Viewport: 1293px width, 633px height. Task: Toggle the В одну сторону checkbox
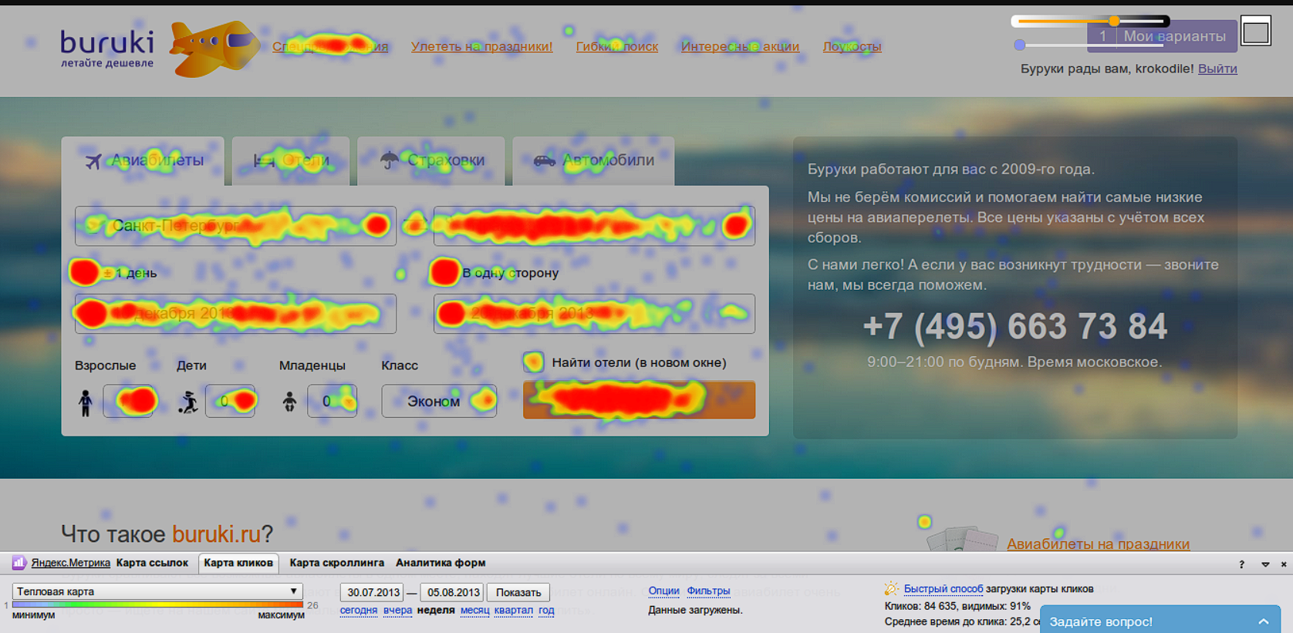pos(444,272)
